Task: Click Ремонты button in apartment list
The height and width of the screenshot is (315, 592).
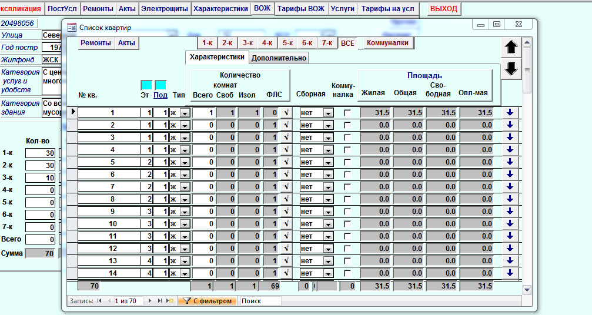Action: click(96, 43)
